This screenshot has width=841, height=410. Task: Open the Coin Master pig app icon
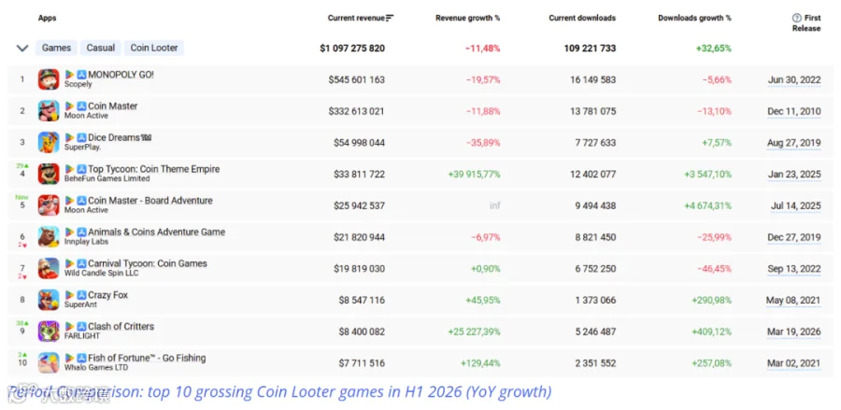pos(49,111)
